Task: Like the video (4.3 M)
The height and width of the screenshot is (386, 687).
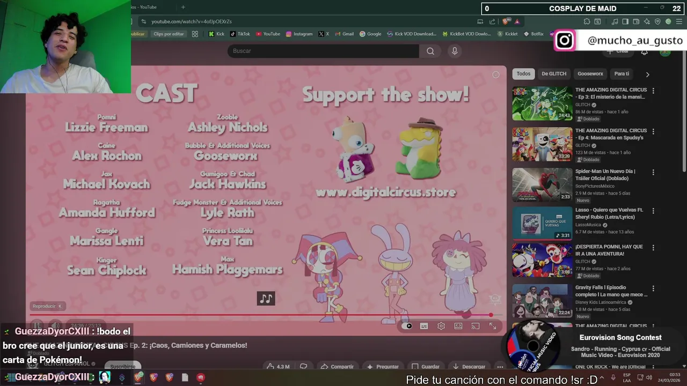Action: coord(279,367)
